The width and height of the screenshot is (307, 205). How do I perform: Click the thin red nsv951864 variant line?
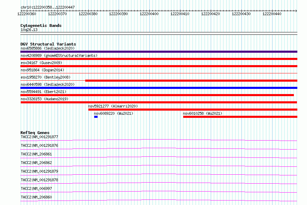point(159,73)
